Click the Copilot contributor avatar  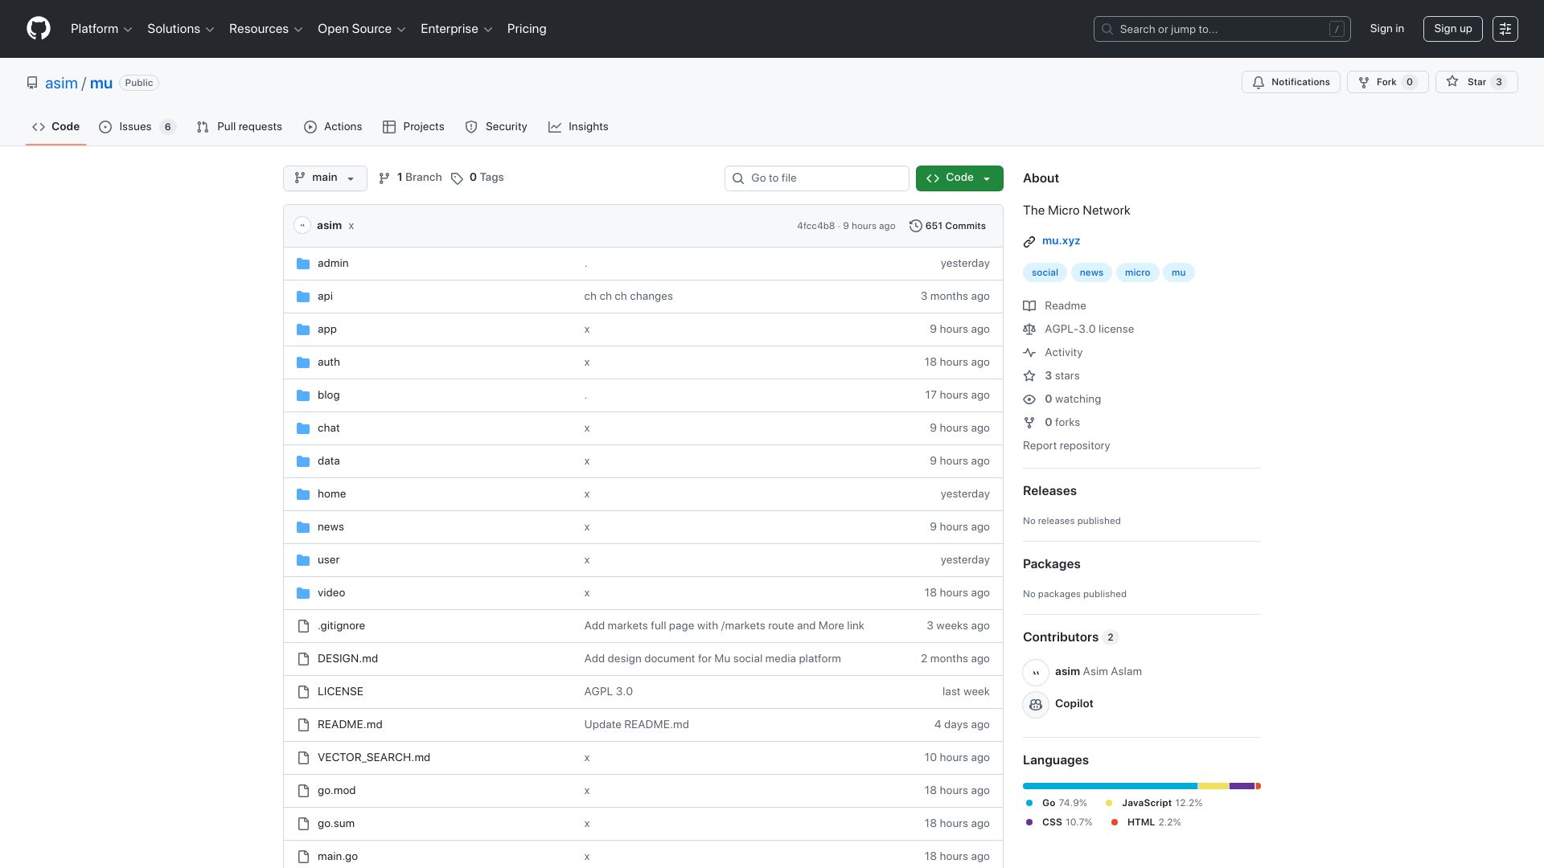[x=1036, y=704]
